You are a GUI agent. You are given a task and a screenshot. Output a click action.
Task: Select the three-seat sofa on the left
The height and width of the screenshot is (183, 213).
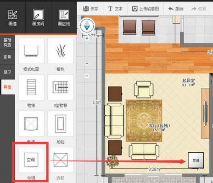point(114,120)
